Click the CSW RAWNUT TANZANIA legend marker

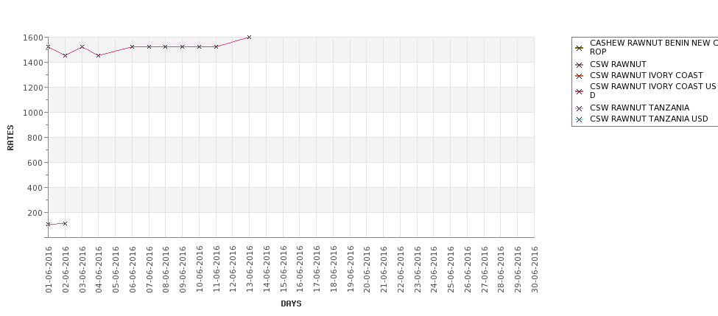580,108
